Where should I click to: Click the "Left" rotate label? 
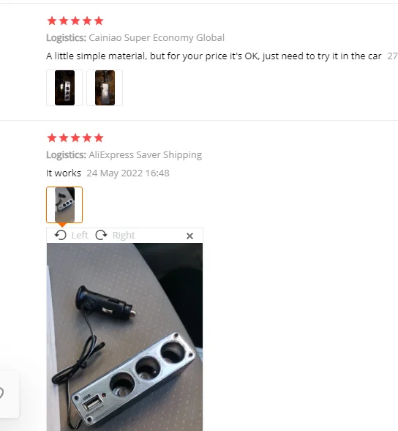[x=80, y=236]
